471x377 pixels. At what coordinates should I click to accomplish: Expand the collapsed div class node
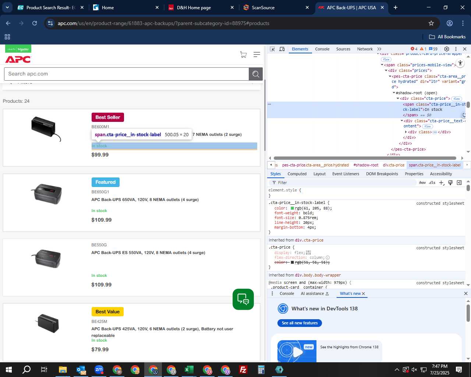pos(406,132)
